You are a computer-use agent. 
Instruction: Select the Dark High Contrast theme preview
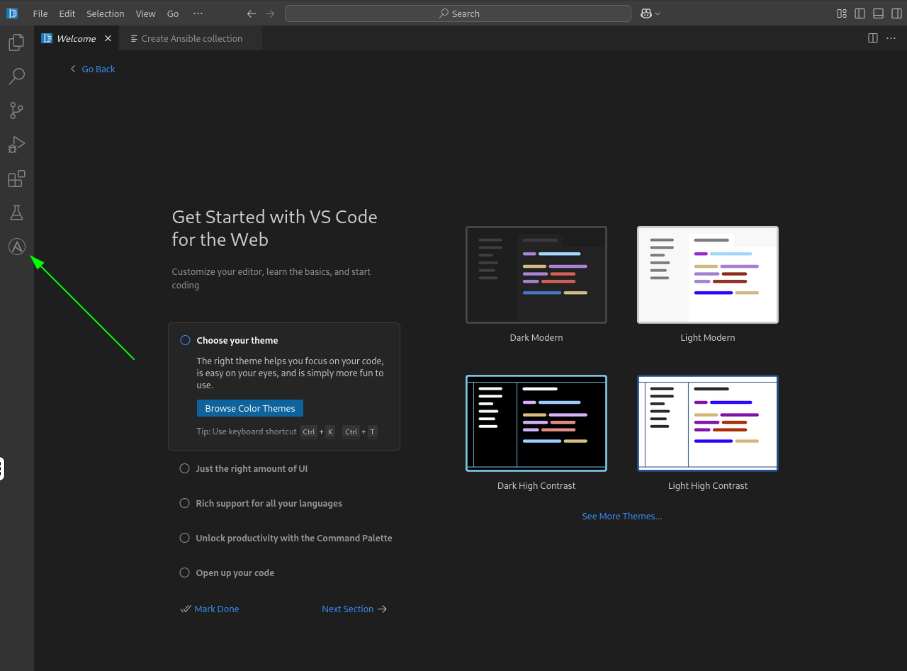pos(536,423)
